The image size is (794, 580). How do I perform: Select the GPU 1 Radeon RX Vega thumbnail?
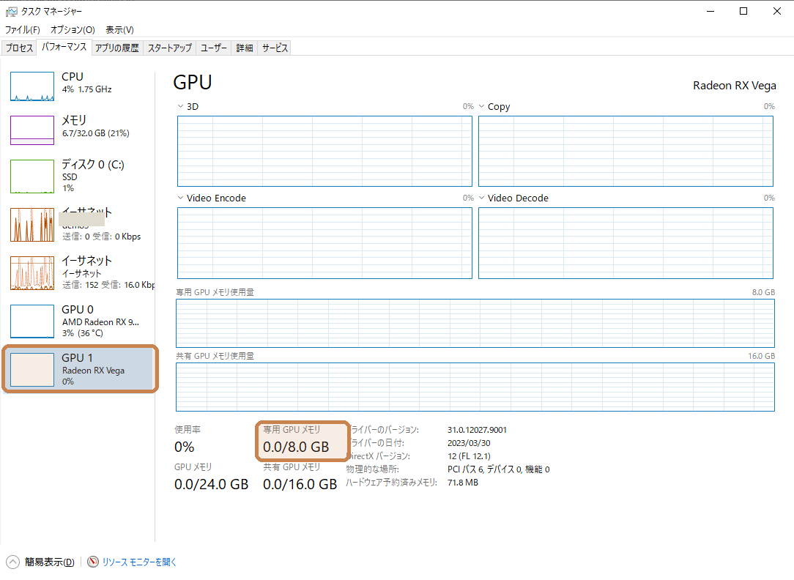pos(32,370)
